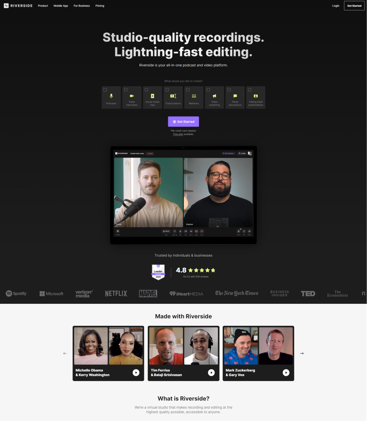
Task: Click the Marvel logo
Action: pyautogui.click(x=148, y=293)
